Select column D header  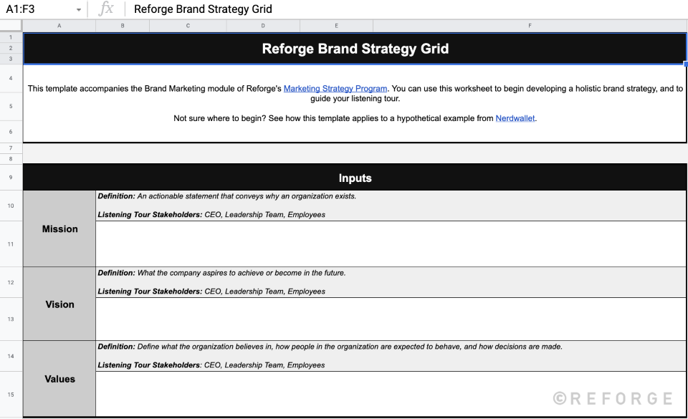pyautogui.click(x=264, y=25)
